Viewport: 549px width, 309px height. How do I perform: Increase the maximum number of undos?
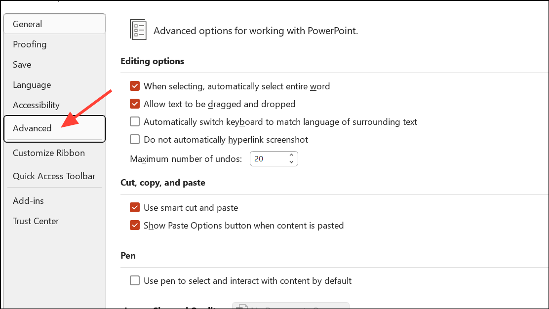[291, 155]
